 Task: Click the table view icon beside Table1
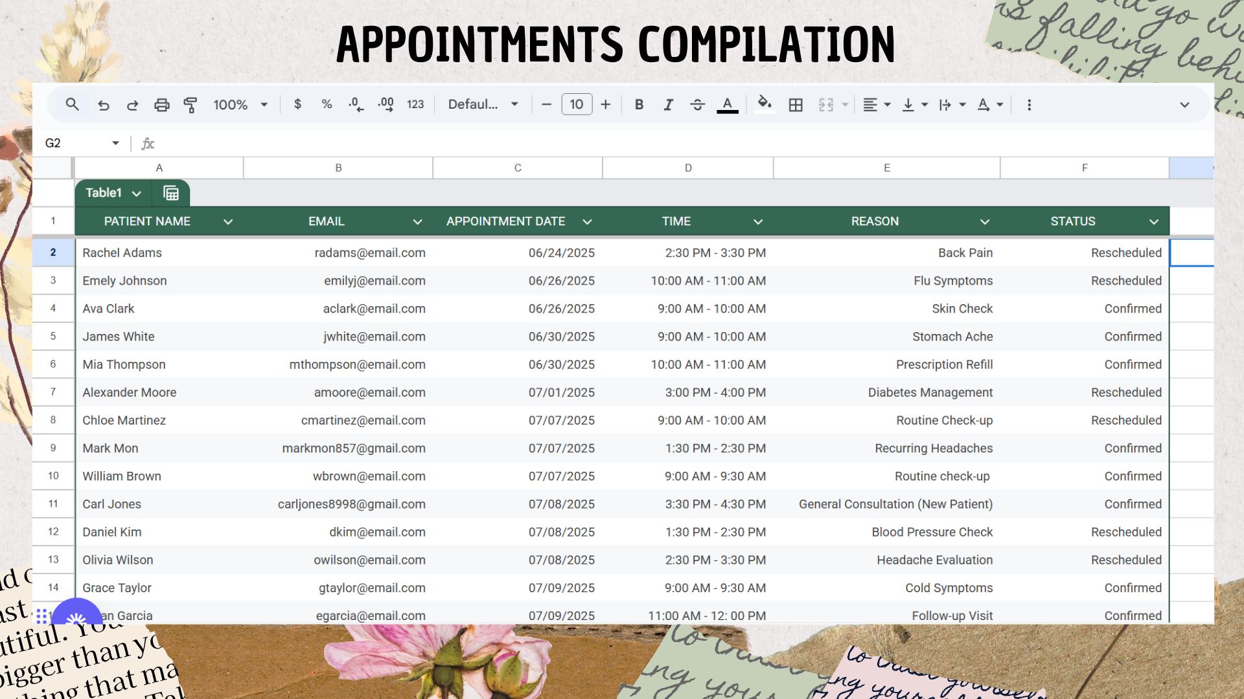171,193
